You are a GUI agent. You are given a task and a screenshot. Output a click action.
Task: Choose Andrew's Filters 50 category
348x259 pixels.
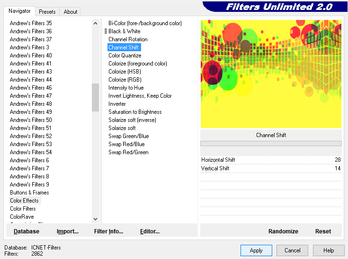(31, 120)
